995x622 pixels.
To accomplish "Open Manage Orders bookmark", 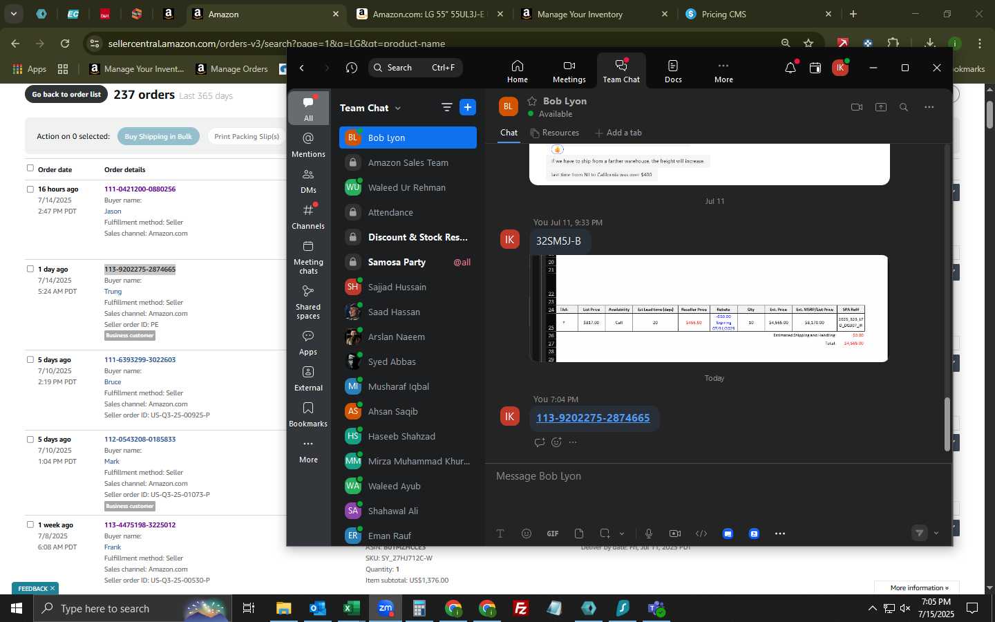I will pyautogui.click(x=231, y=68).
